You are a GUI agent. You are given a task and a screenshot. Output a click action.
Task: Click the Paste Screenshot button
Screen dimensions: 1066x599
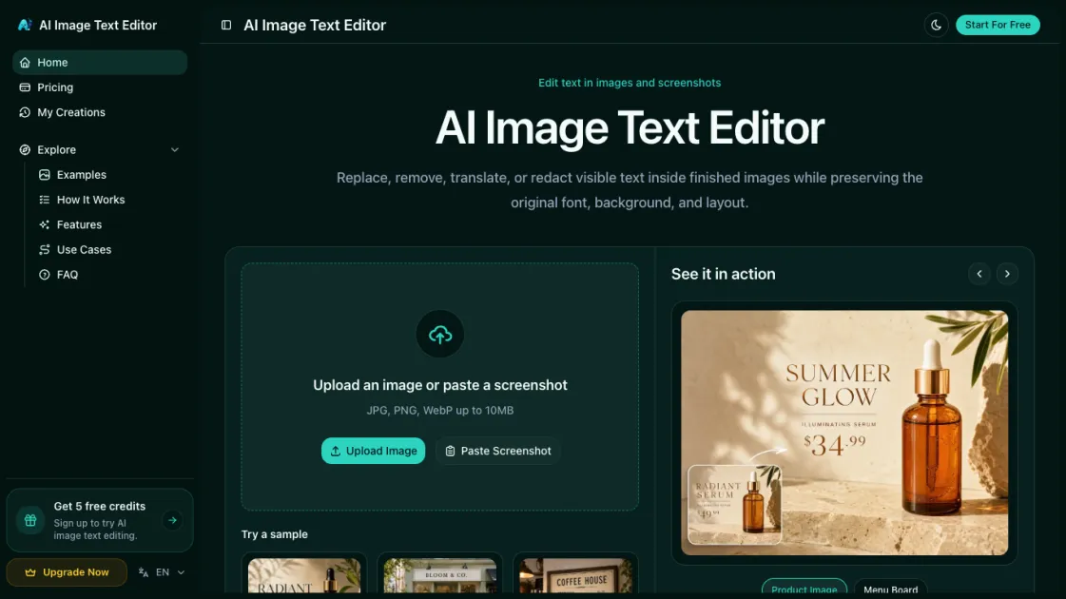point(498,452)
